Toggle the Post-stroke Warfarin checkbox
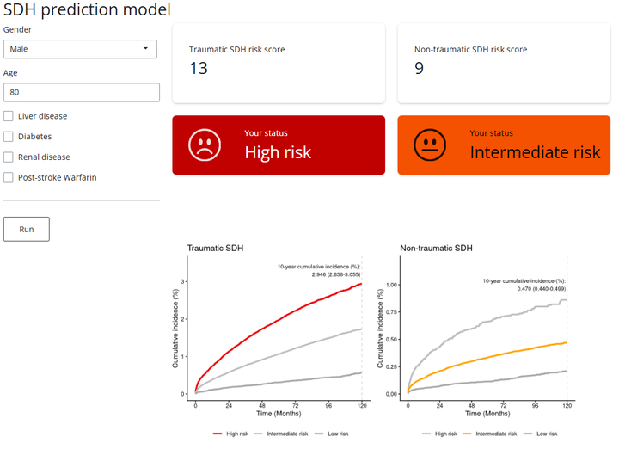 pos(9,178)
